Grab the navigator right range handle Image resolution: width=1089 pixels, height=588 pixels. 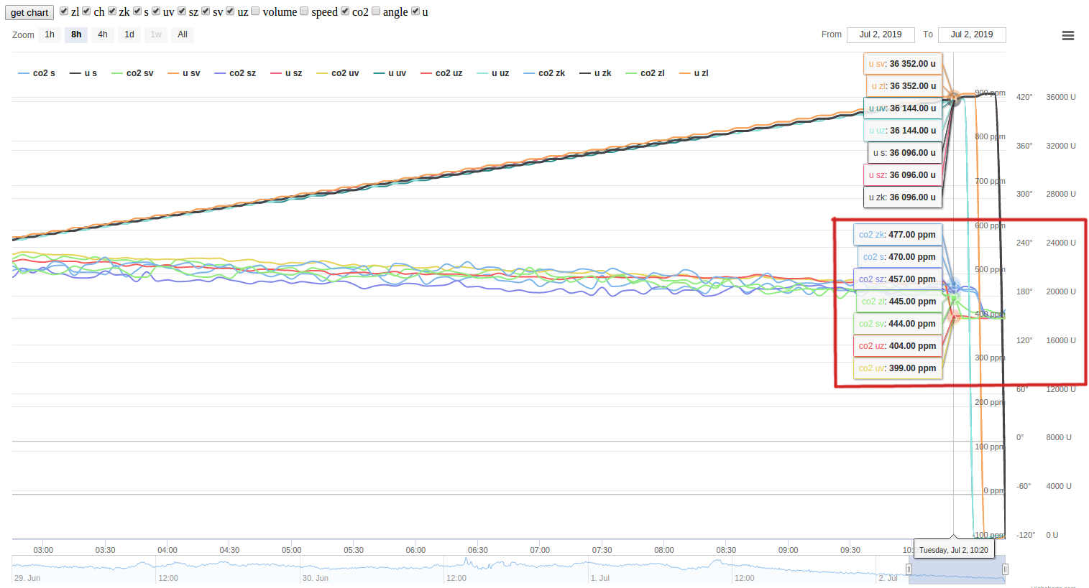click(x=1005, y=569)
